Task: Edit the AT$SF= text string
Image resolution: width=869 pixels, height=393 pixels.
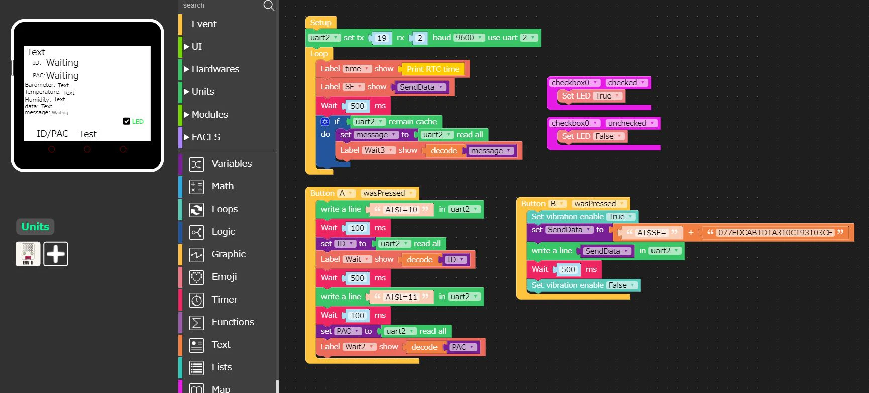Action: point(651,233)
